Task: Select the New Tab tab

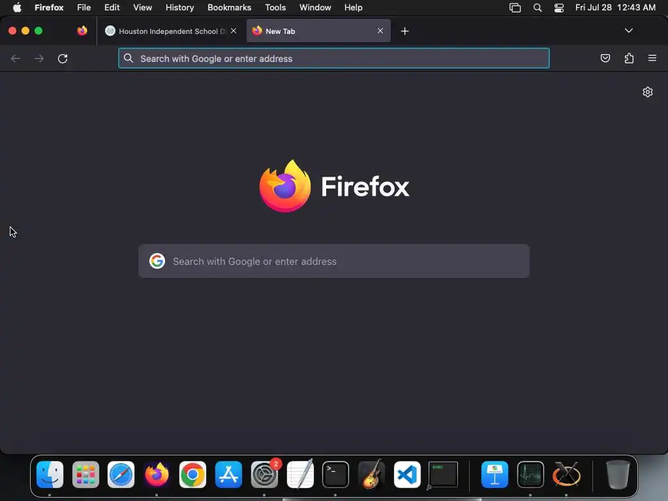Action: tap(318, 31)
